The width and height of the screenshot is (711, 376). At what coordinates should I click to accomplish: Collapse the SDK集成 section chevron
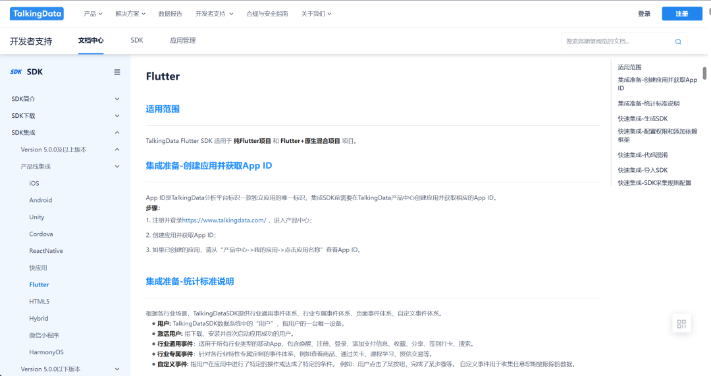click(x=117, y=132)
